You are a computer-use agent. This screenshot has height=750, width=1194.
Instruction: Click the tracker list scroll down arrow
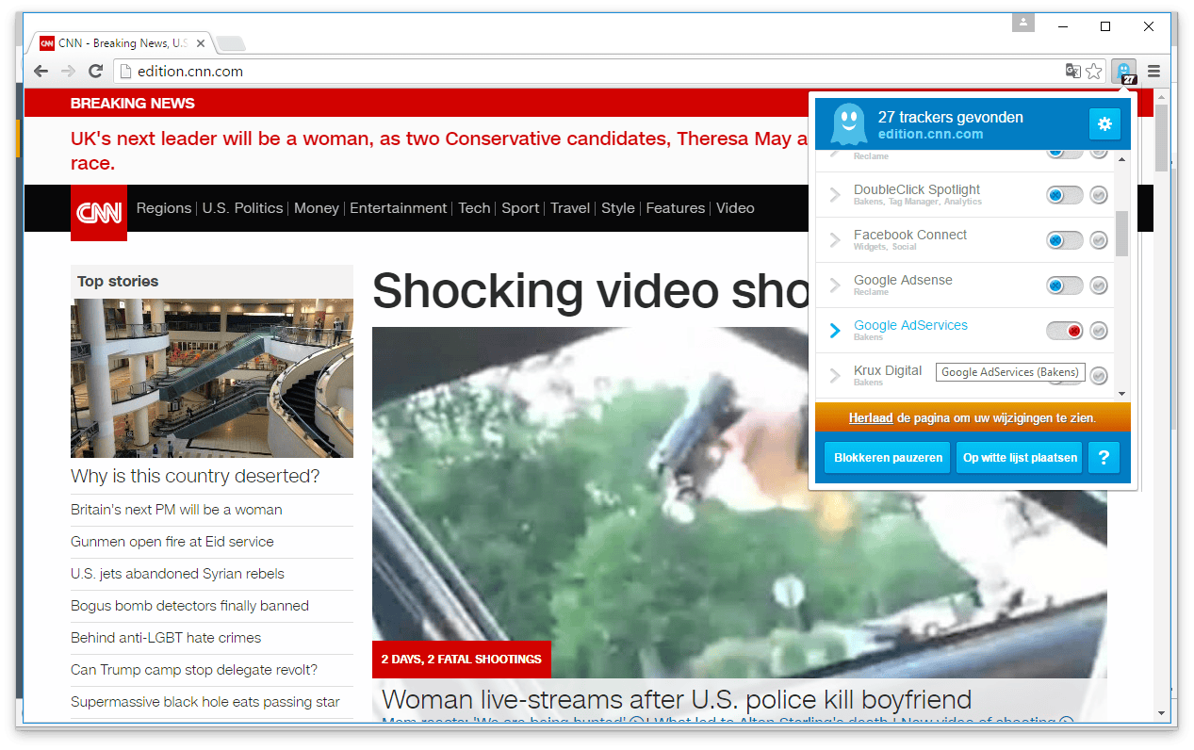pyautogui.click(x=1121, y=394)
